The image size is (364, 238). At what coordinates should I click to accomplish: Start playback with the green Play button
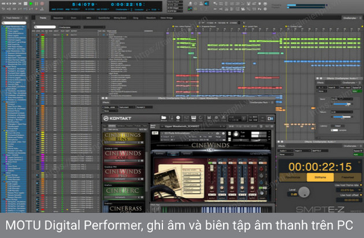[x=31, y=3]
